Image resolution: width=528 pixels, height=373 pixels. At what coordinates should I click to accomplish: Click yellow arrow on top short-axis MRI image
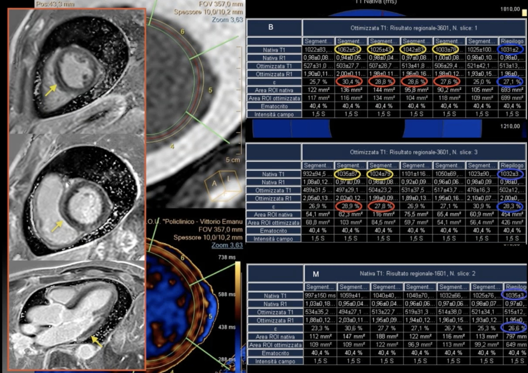[x=51, y=90]
